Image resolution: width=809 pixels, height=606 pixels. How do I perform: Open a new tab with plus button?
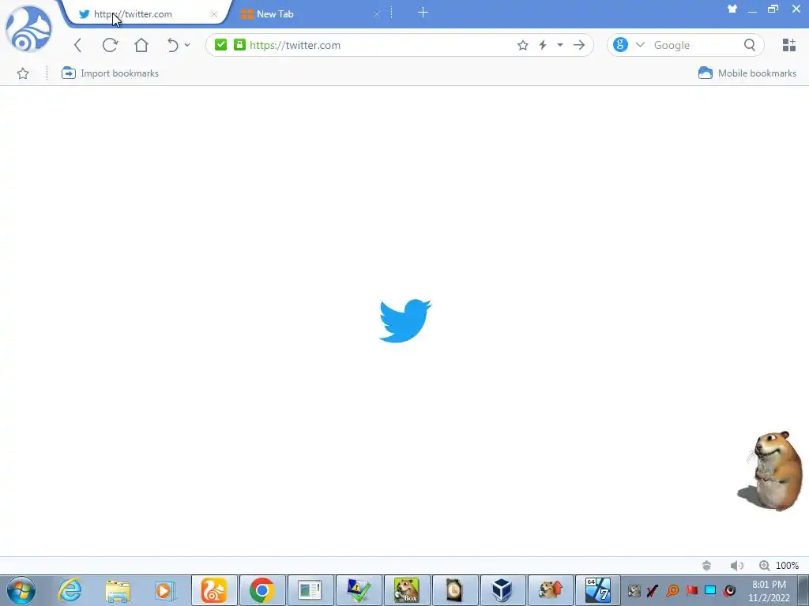(x=423, y=13)
